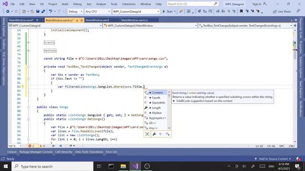305x171 pixels.
Task: Pin the active MainWindow.xaml.cs* tab
Action: 77,20
